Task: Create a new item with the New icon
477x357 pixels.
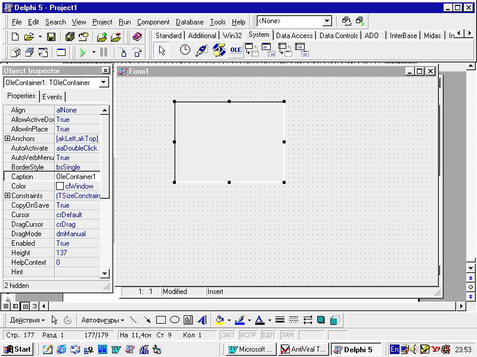Action: (15, 37)
